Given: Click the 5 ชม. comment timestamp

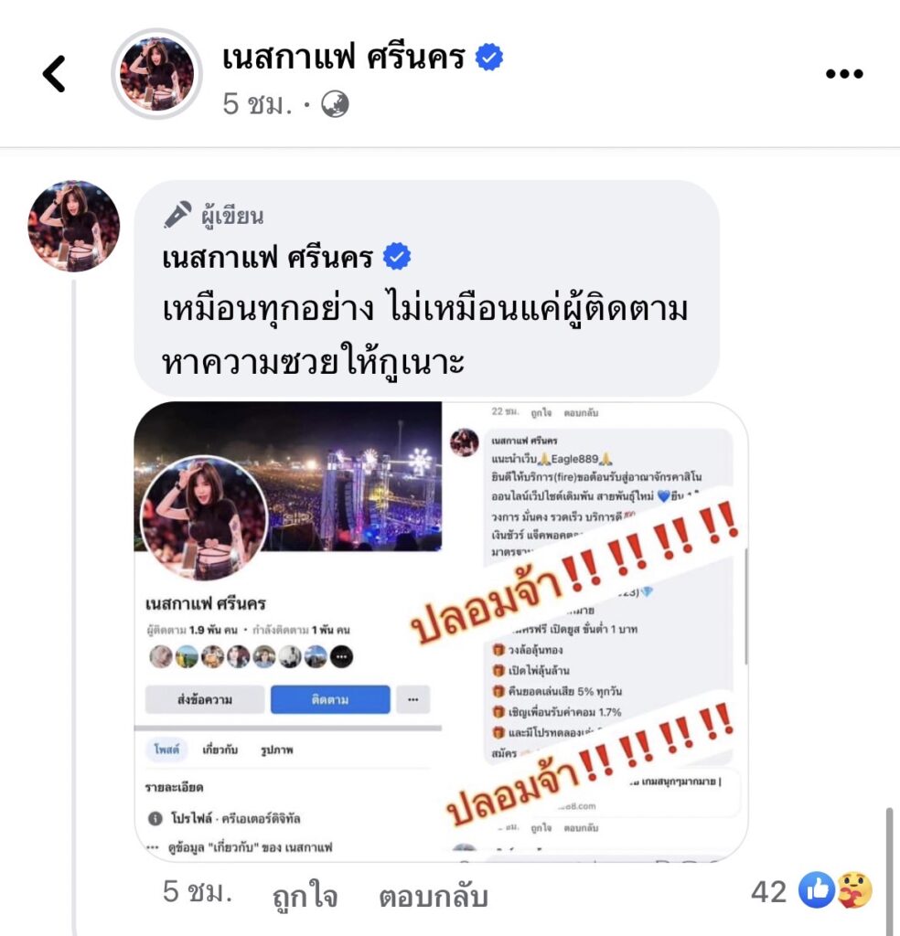Looking at the screenshot, I should pos(197,892).
